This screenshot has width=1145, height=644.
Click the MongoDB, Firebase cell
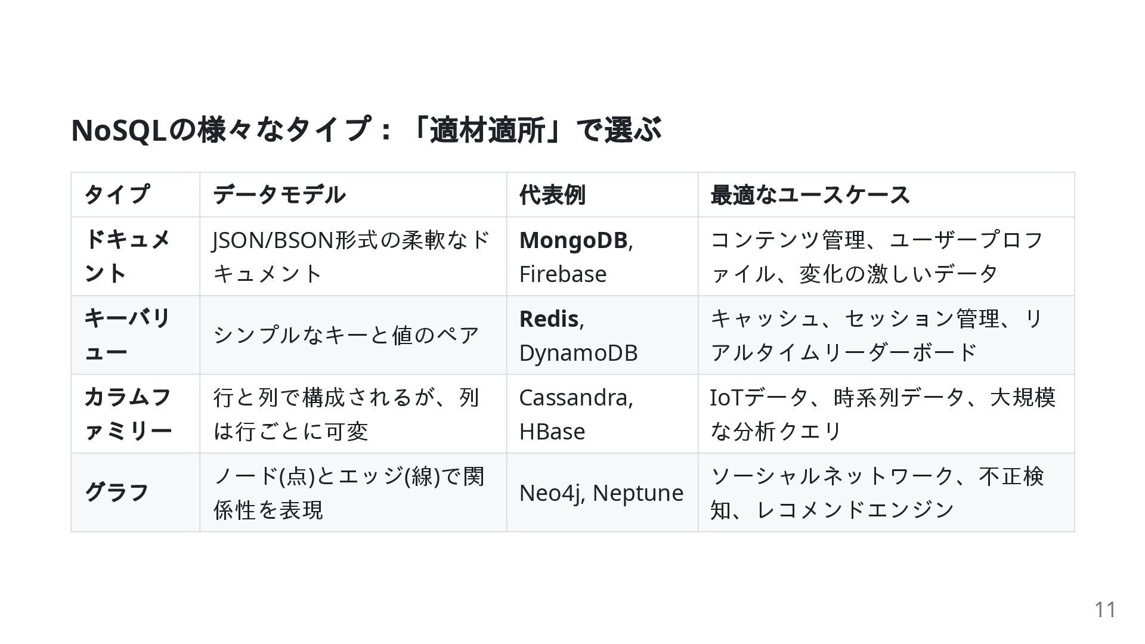(602, 256)
